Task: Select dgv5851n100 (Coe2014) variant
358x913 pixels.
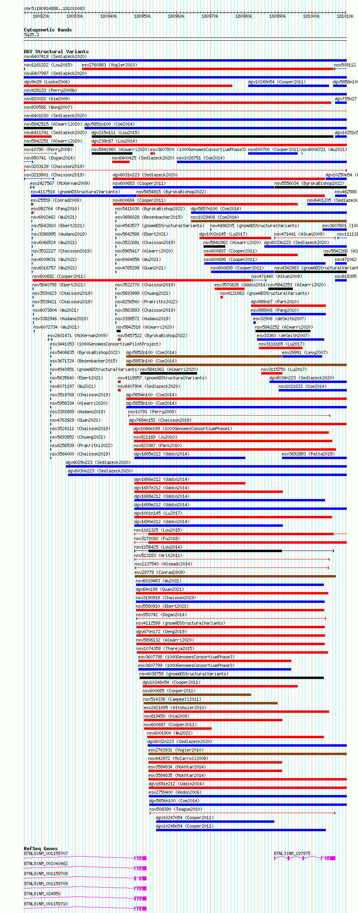Action: (109, 124)
